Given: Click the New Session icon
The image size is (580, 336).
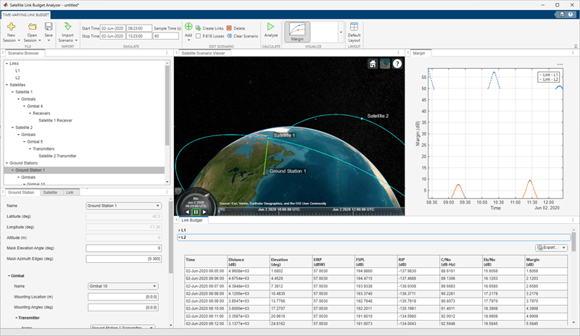Looking at the screenshot, I should click(11, 27).
